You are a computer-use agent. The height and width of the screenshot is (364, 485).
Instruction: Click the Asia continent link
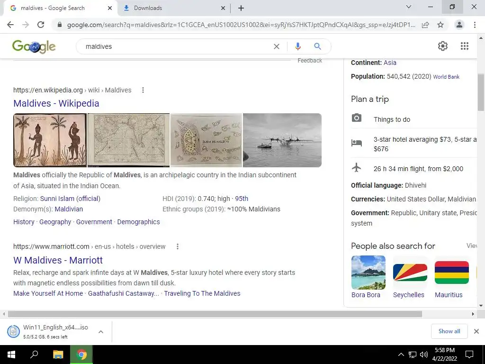pyautogui.click(x=390, y=63)
